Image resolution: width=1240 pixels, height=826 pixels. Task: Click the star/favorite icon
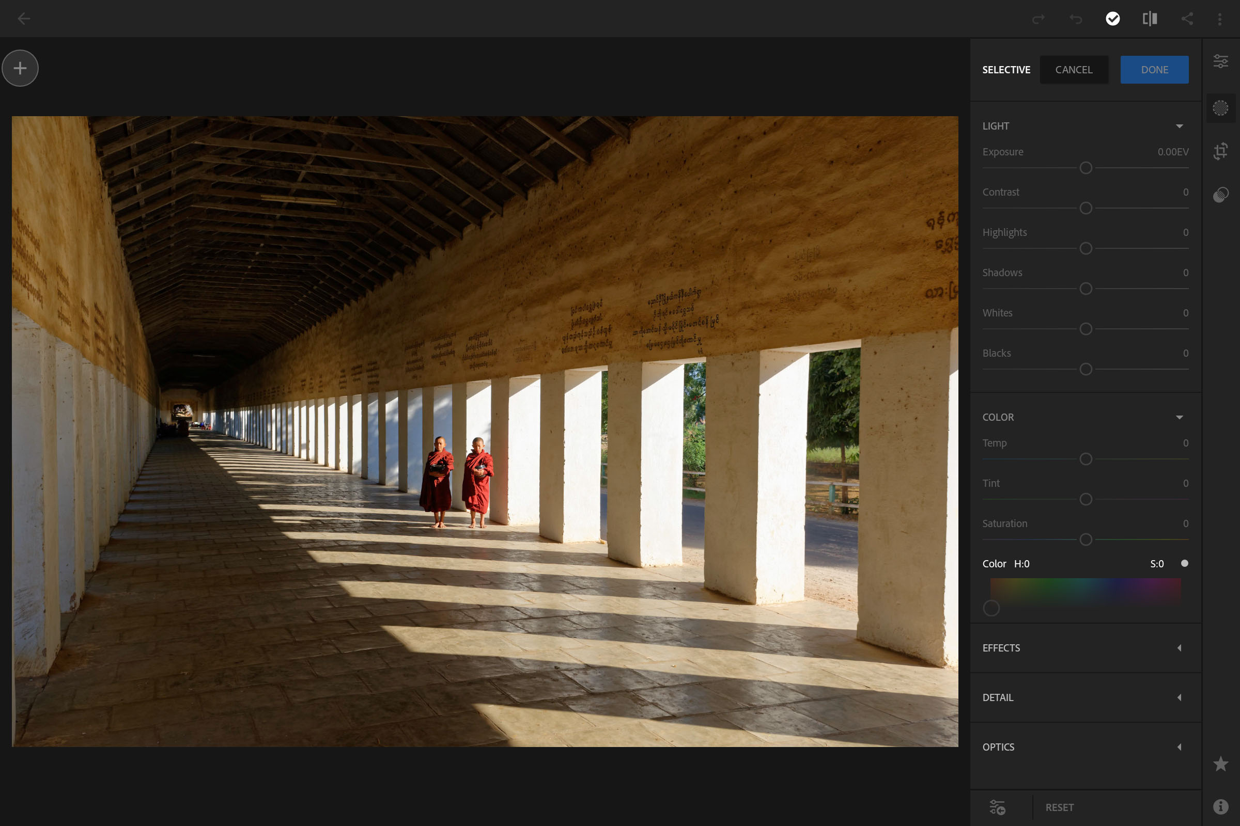pyautogui.click(x=1220, y=764)
